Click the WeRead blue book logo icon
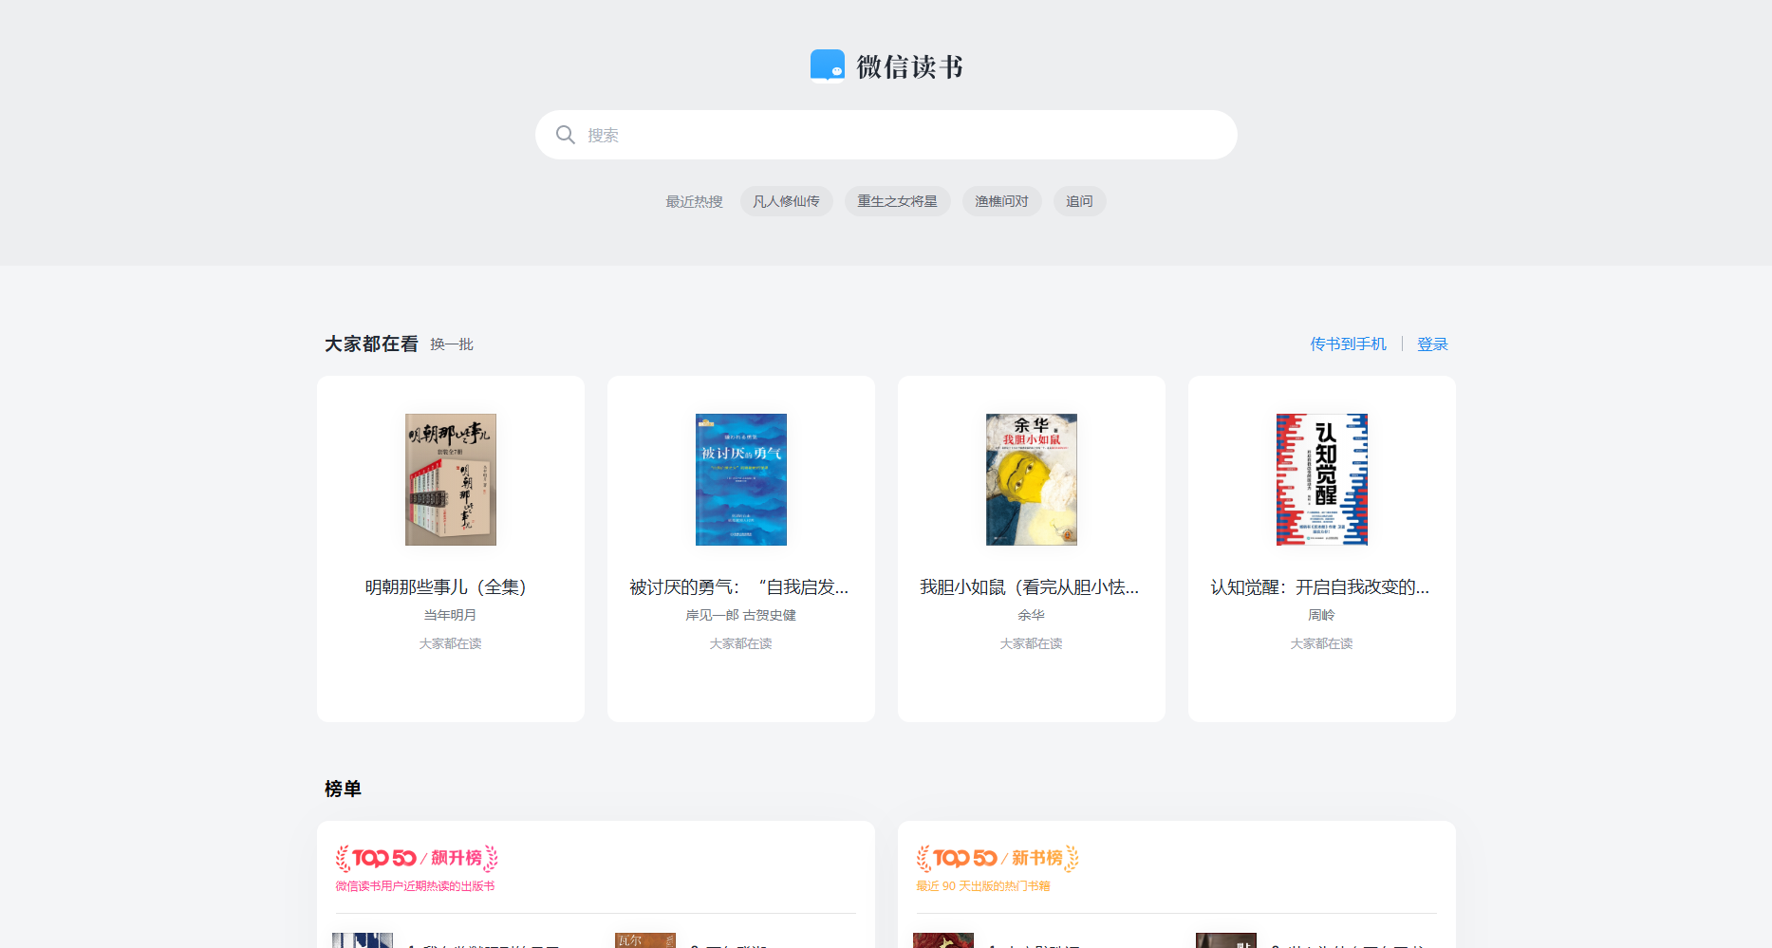This screenshot has width=1772, height=948. pos(827,66)
